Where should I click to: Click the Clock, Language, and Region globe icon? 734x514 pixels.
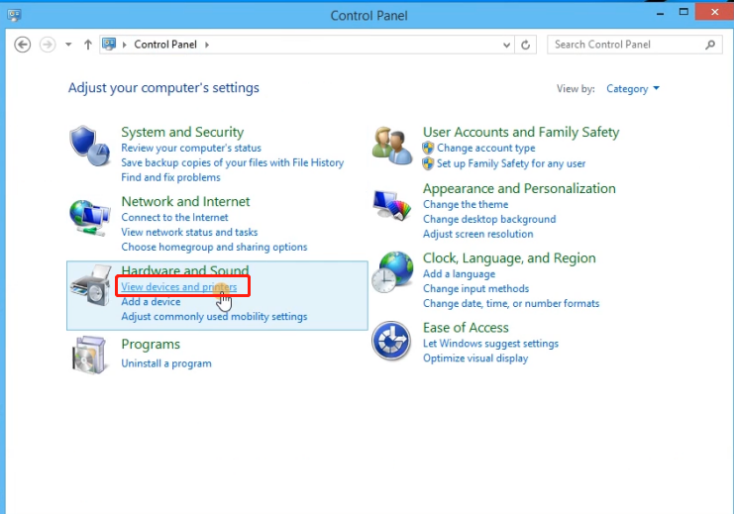click(392, 272)
